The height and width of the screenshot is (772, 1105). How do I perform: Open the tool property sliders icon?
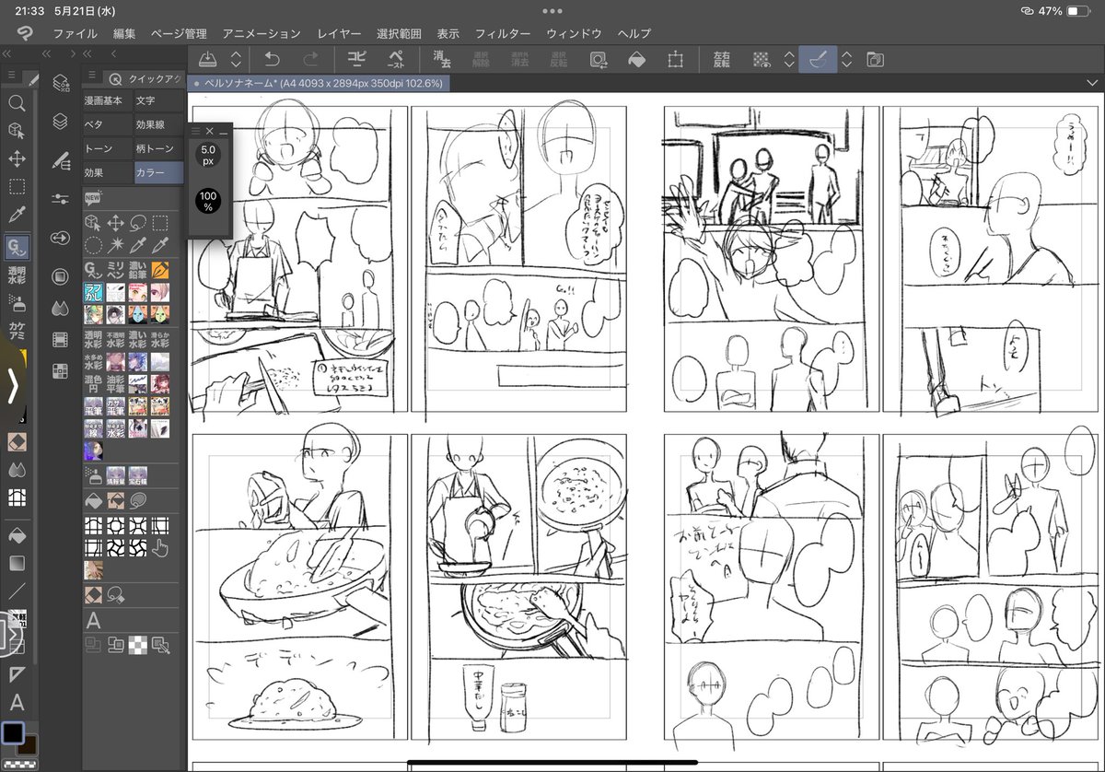61,199
